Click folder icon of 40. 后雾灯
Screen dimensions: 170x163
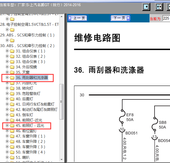(x=12, y=99)
